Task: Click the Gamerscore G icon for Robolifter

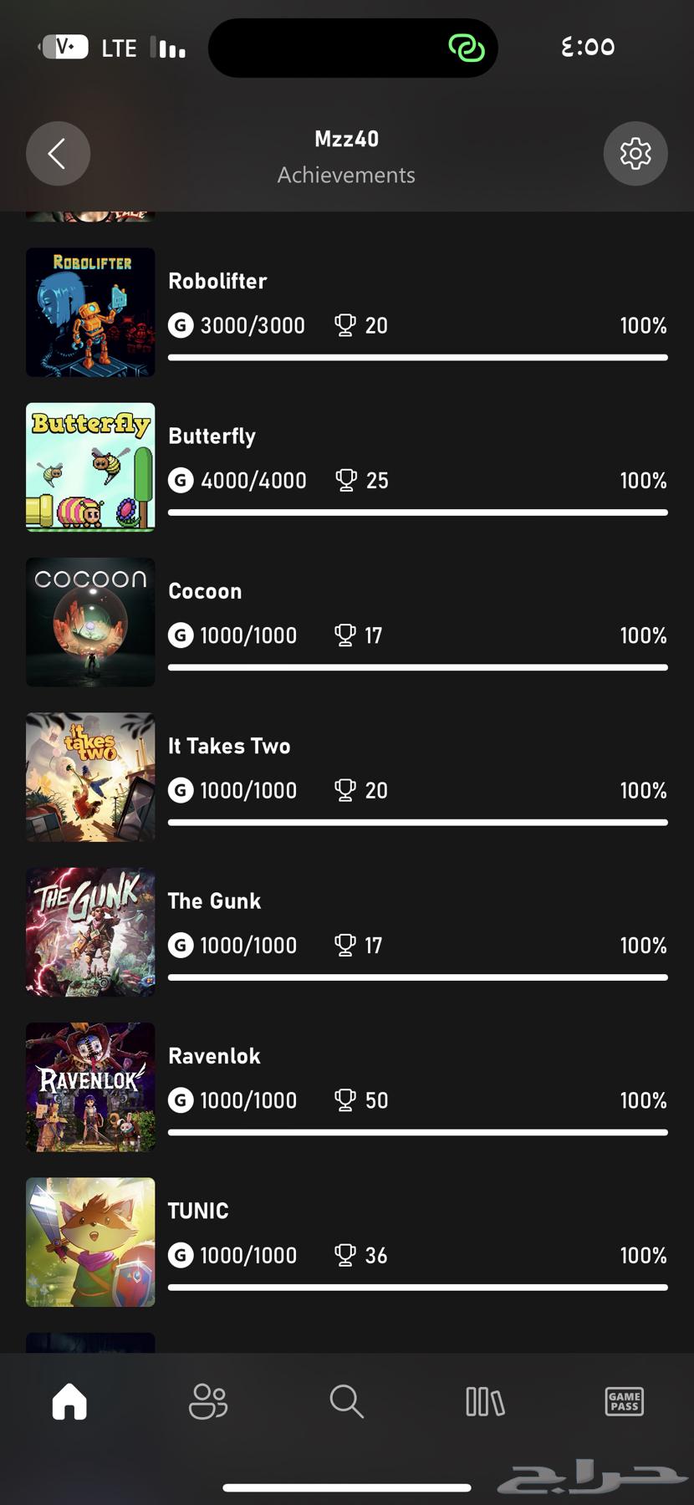Action: tap(181, 325)
